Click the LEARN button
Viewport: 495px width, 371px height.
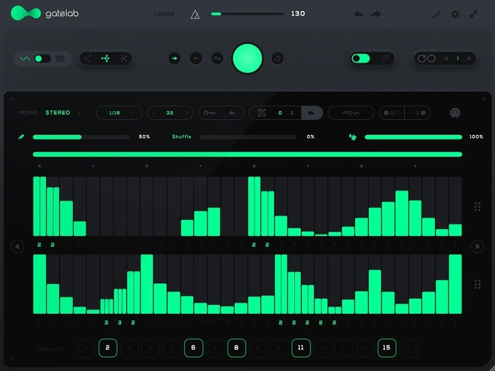[164, 14]
